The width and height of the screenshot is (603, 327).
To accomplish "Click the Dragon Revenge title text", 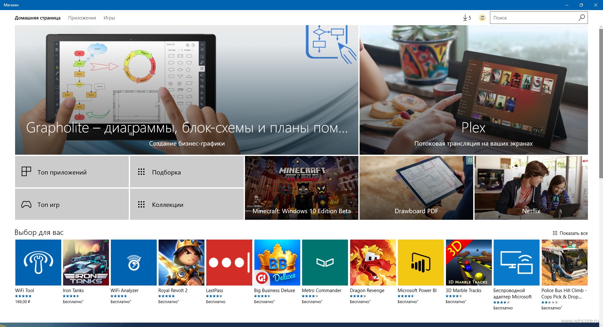I will pos(367,291).
